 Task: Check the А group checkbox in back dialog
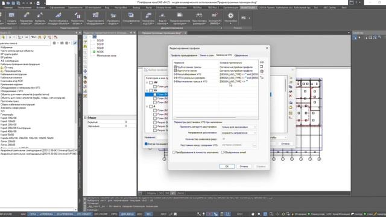pyautogui.click(x=151, y=107)
